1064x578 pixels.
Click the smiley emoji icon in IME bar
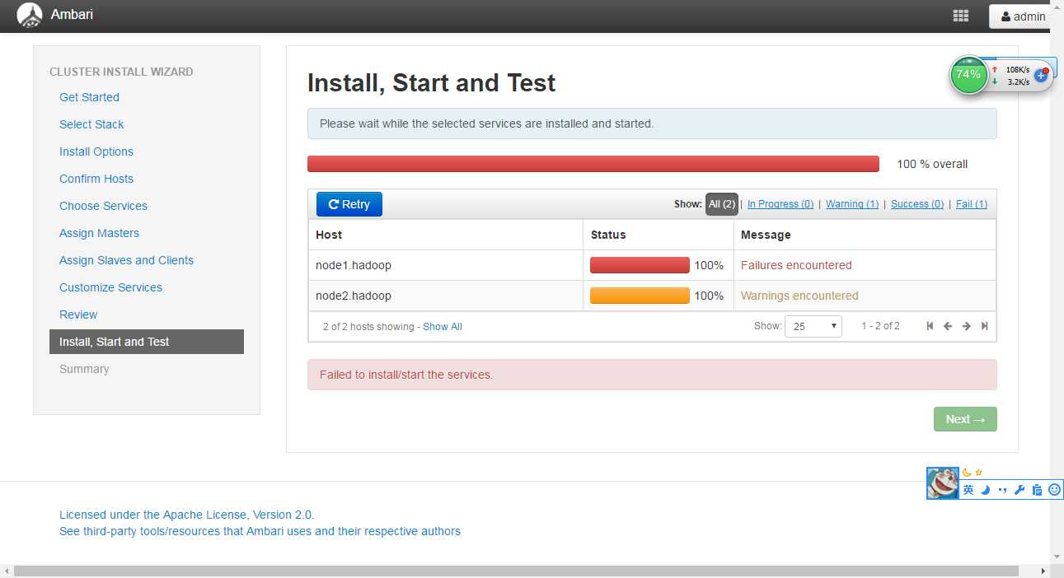[x=1054, y=490]
